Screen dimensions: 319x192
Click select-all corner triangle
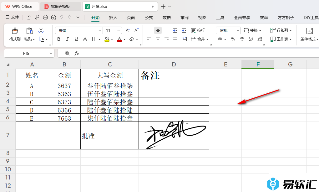(x=8, y=65)
